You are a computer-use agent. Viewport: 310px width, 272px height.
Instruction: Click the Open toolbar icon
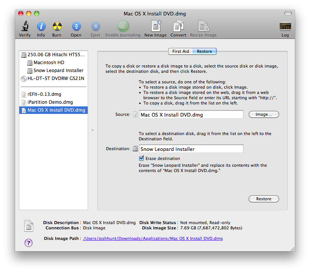[76, 26]
